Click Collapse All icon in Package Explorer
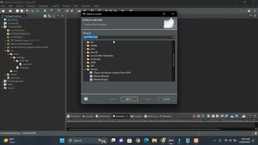Image resolution: width=258 pixels, height=145 pixels. 45,16
